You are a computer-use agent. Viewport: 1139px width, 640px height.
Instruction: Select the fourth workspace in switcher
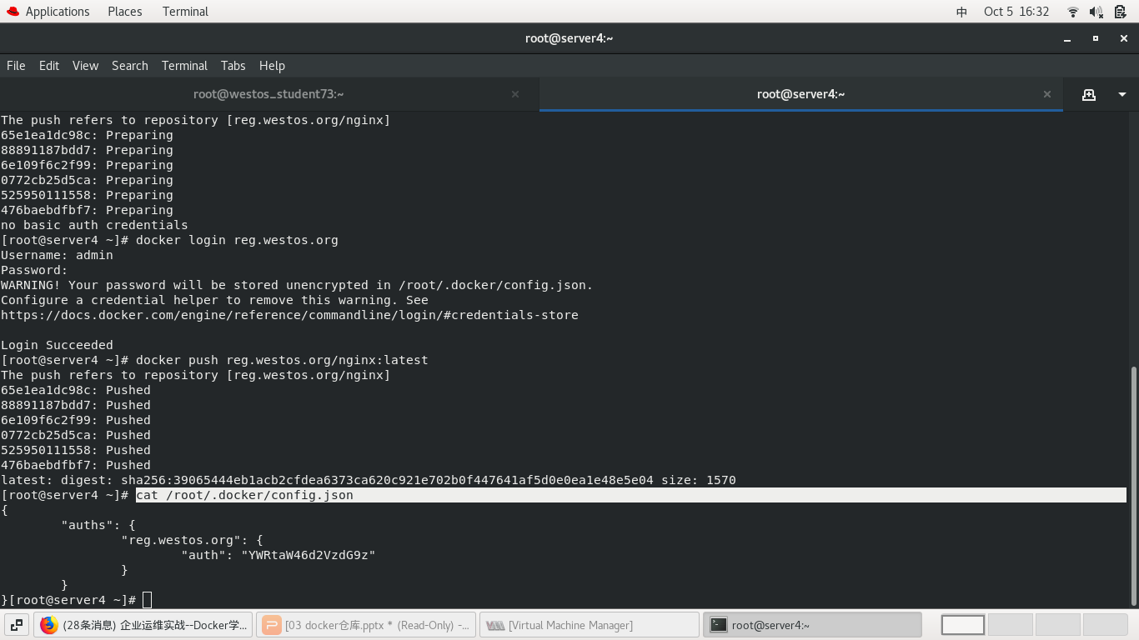(1106, 625)
